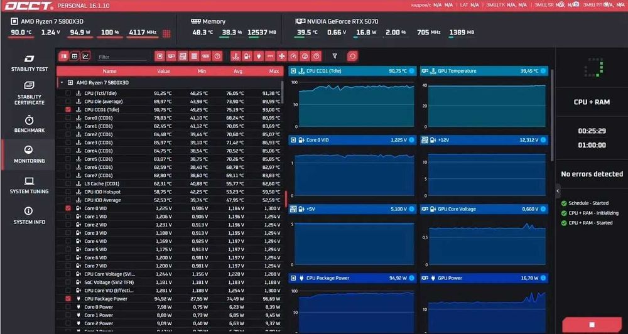Open the Stability Certificate section

(x=30, y=94)
